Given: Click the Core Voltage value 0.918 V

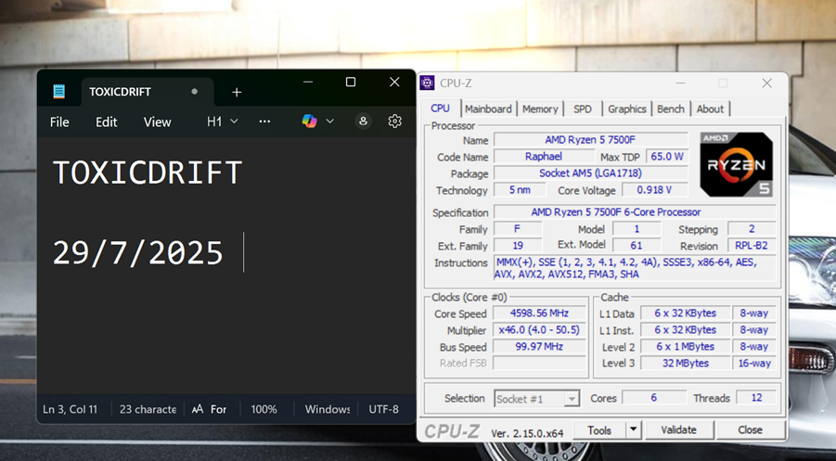Looking at the screenshot, I should pyautogui.click(x=654, y=190).
